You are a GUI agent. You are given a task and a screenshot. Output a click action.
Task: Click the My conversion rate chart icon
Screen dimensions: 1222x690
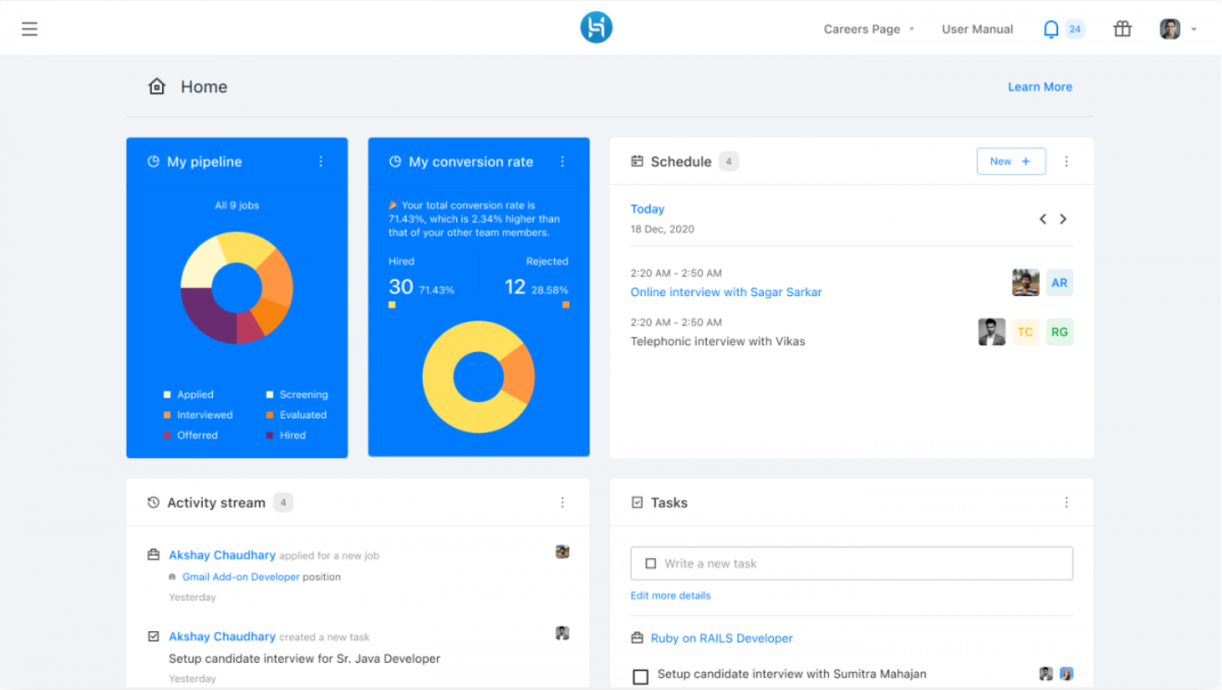point(395,161)
